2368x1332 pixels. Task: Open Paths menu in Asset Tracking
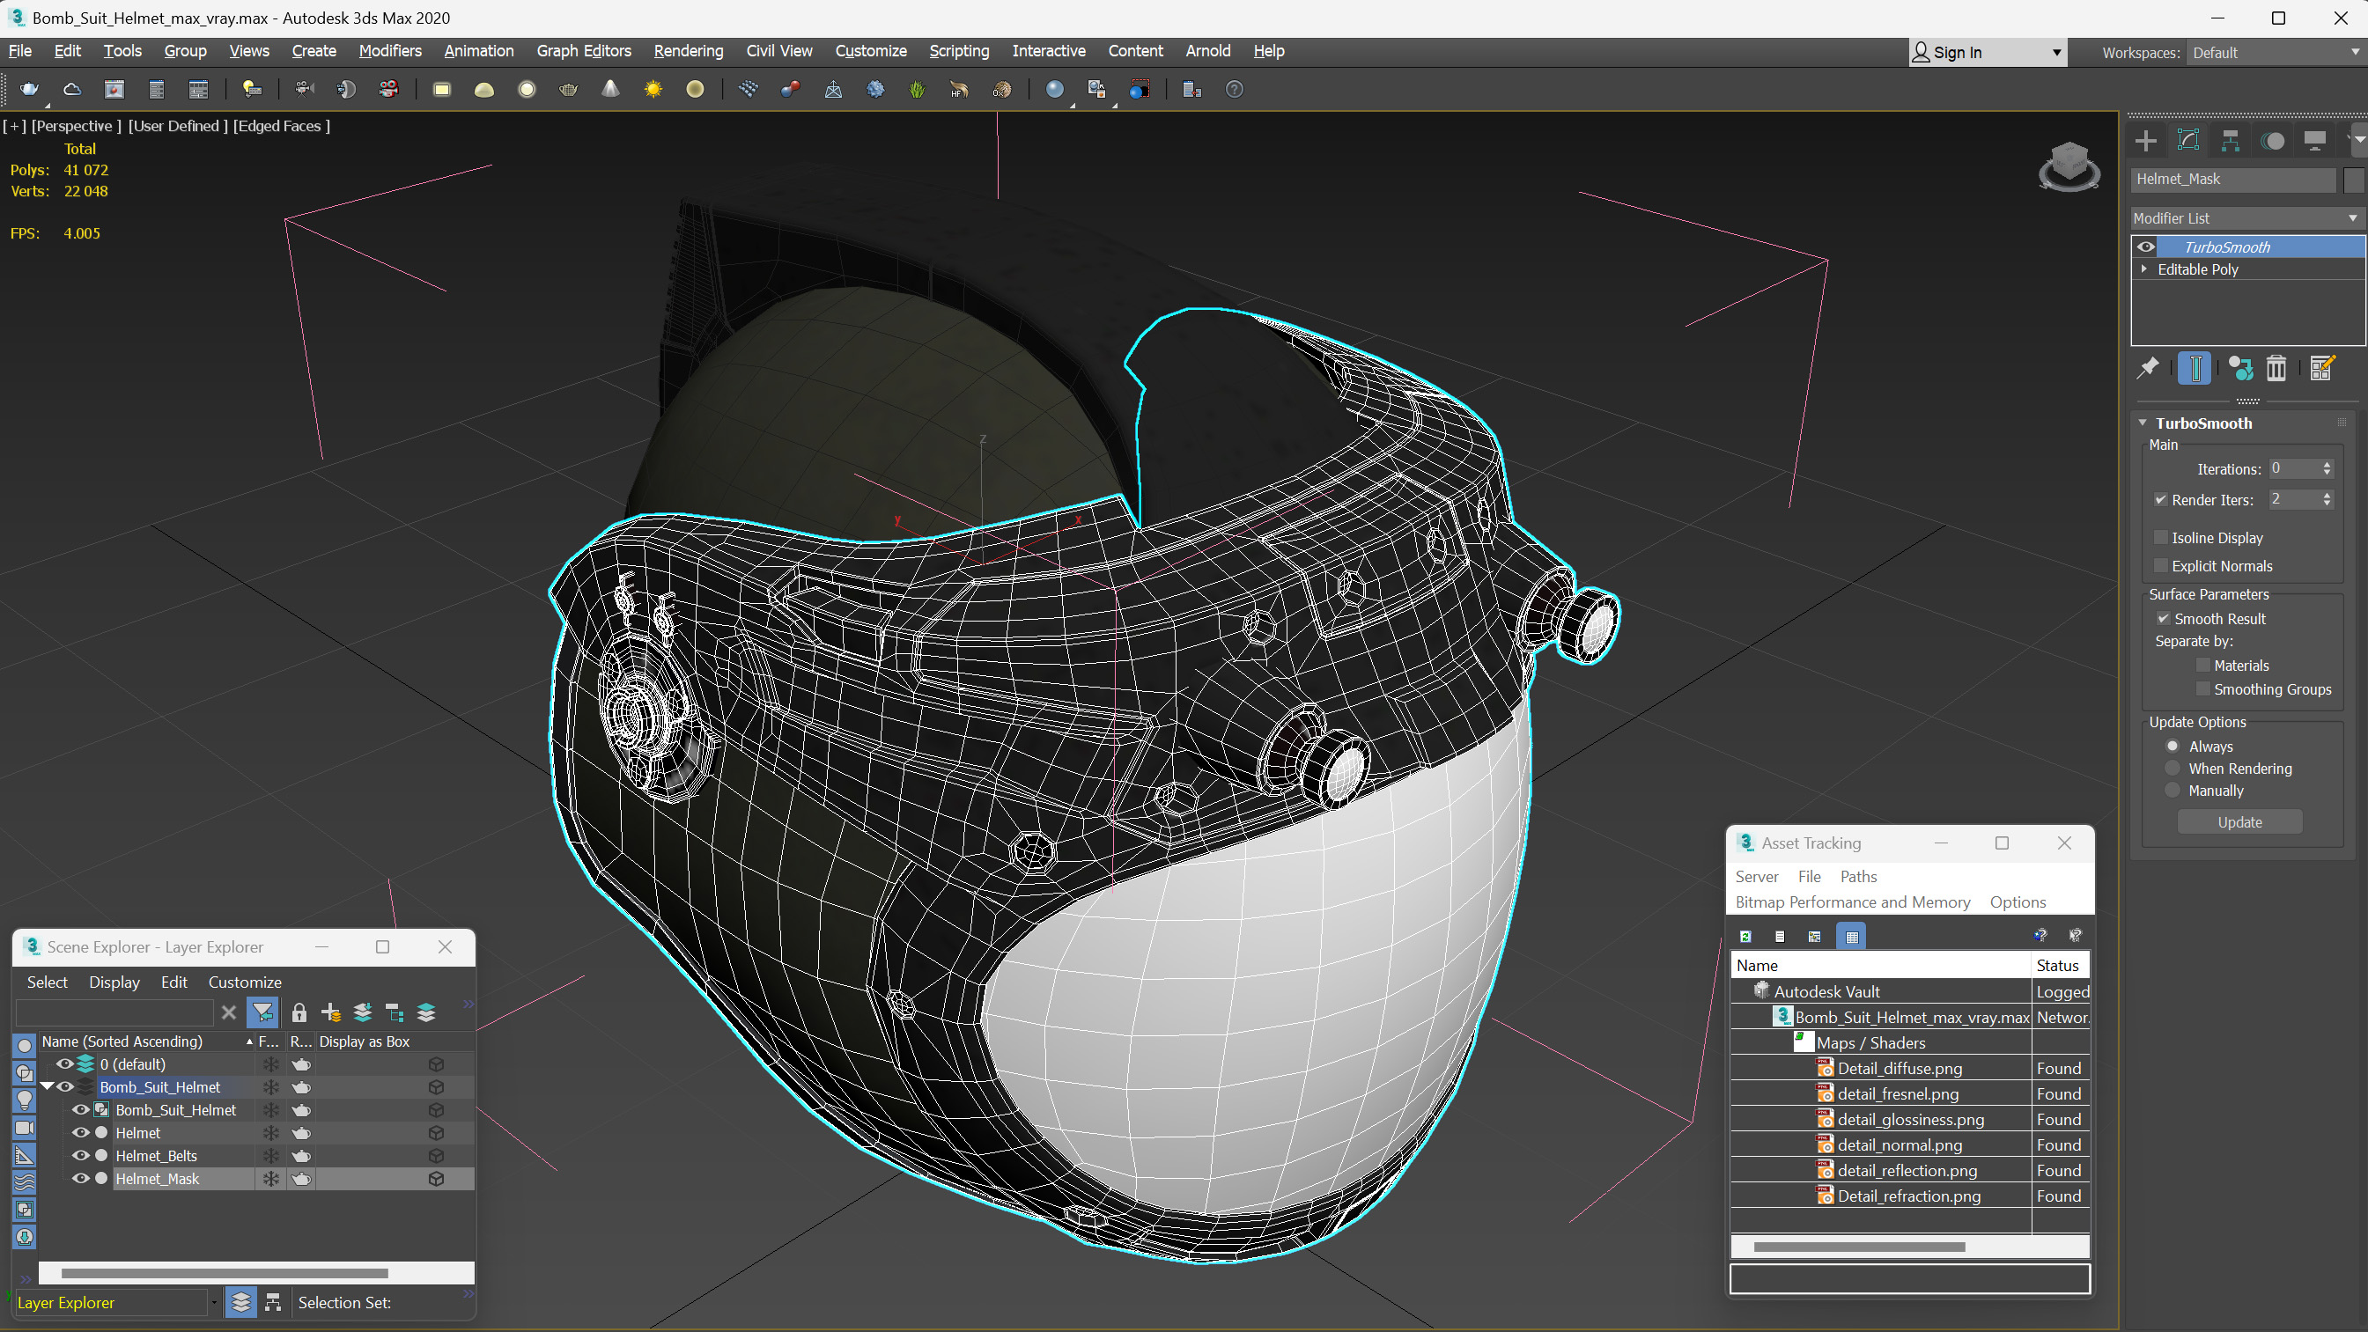pyautogui.click(x=1858, y=876)
